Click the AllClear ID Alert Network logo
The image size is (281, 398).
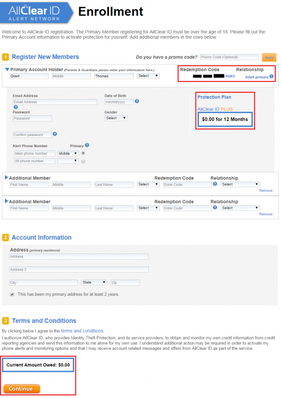pos(37,12)
